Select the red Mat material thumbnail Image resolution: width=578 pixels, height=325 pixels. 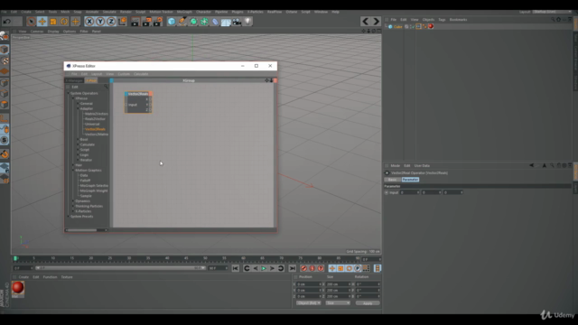(18, 288)
